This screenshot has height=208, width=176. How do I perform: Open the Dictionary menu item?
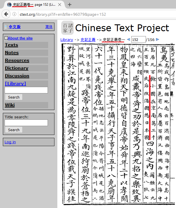coord(17,68)
